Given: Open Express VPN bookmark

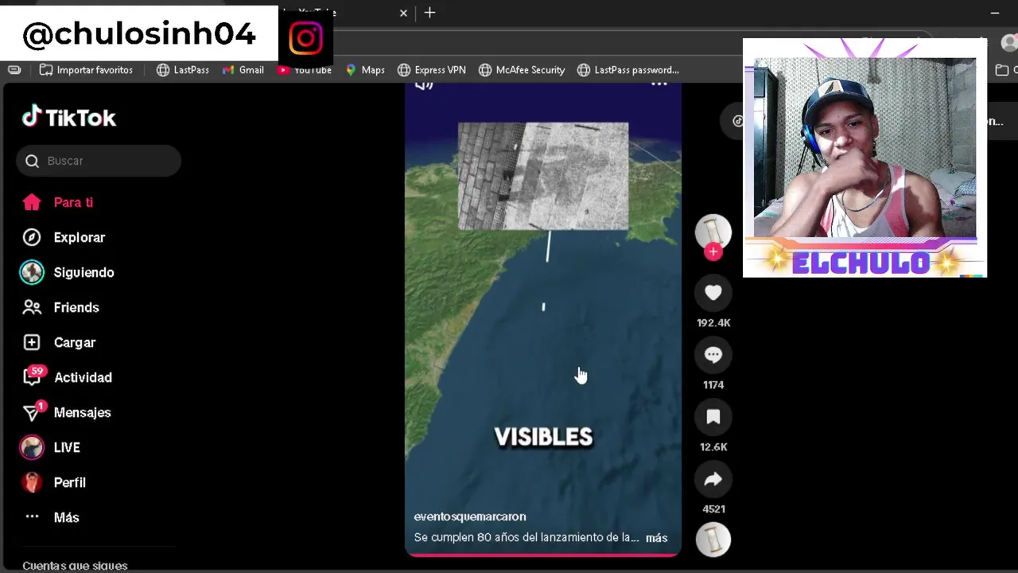Looking at the screenshot, I should tap(432, 70).
